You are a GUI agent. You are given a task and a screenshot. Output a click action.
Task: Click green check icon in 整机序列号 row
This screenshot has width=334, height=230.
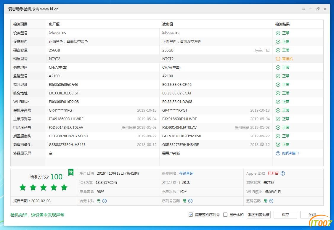[278, 110]
